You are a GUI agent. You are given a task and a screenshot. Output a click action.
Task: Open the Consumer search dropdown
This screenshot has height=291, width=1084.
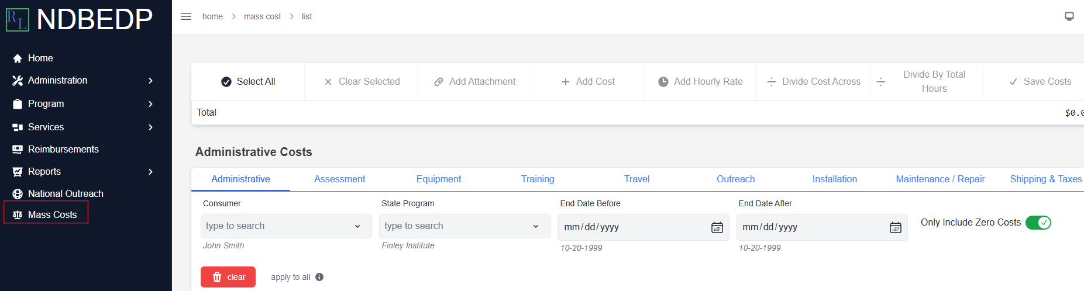coord(286,226)
